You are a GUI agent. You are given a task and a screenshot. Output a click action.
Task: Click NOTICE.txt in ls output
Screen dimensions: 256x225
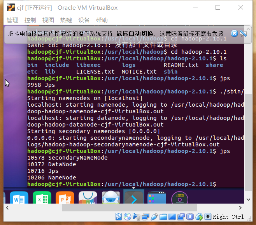pos(139,72)
